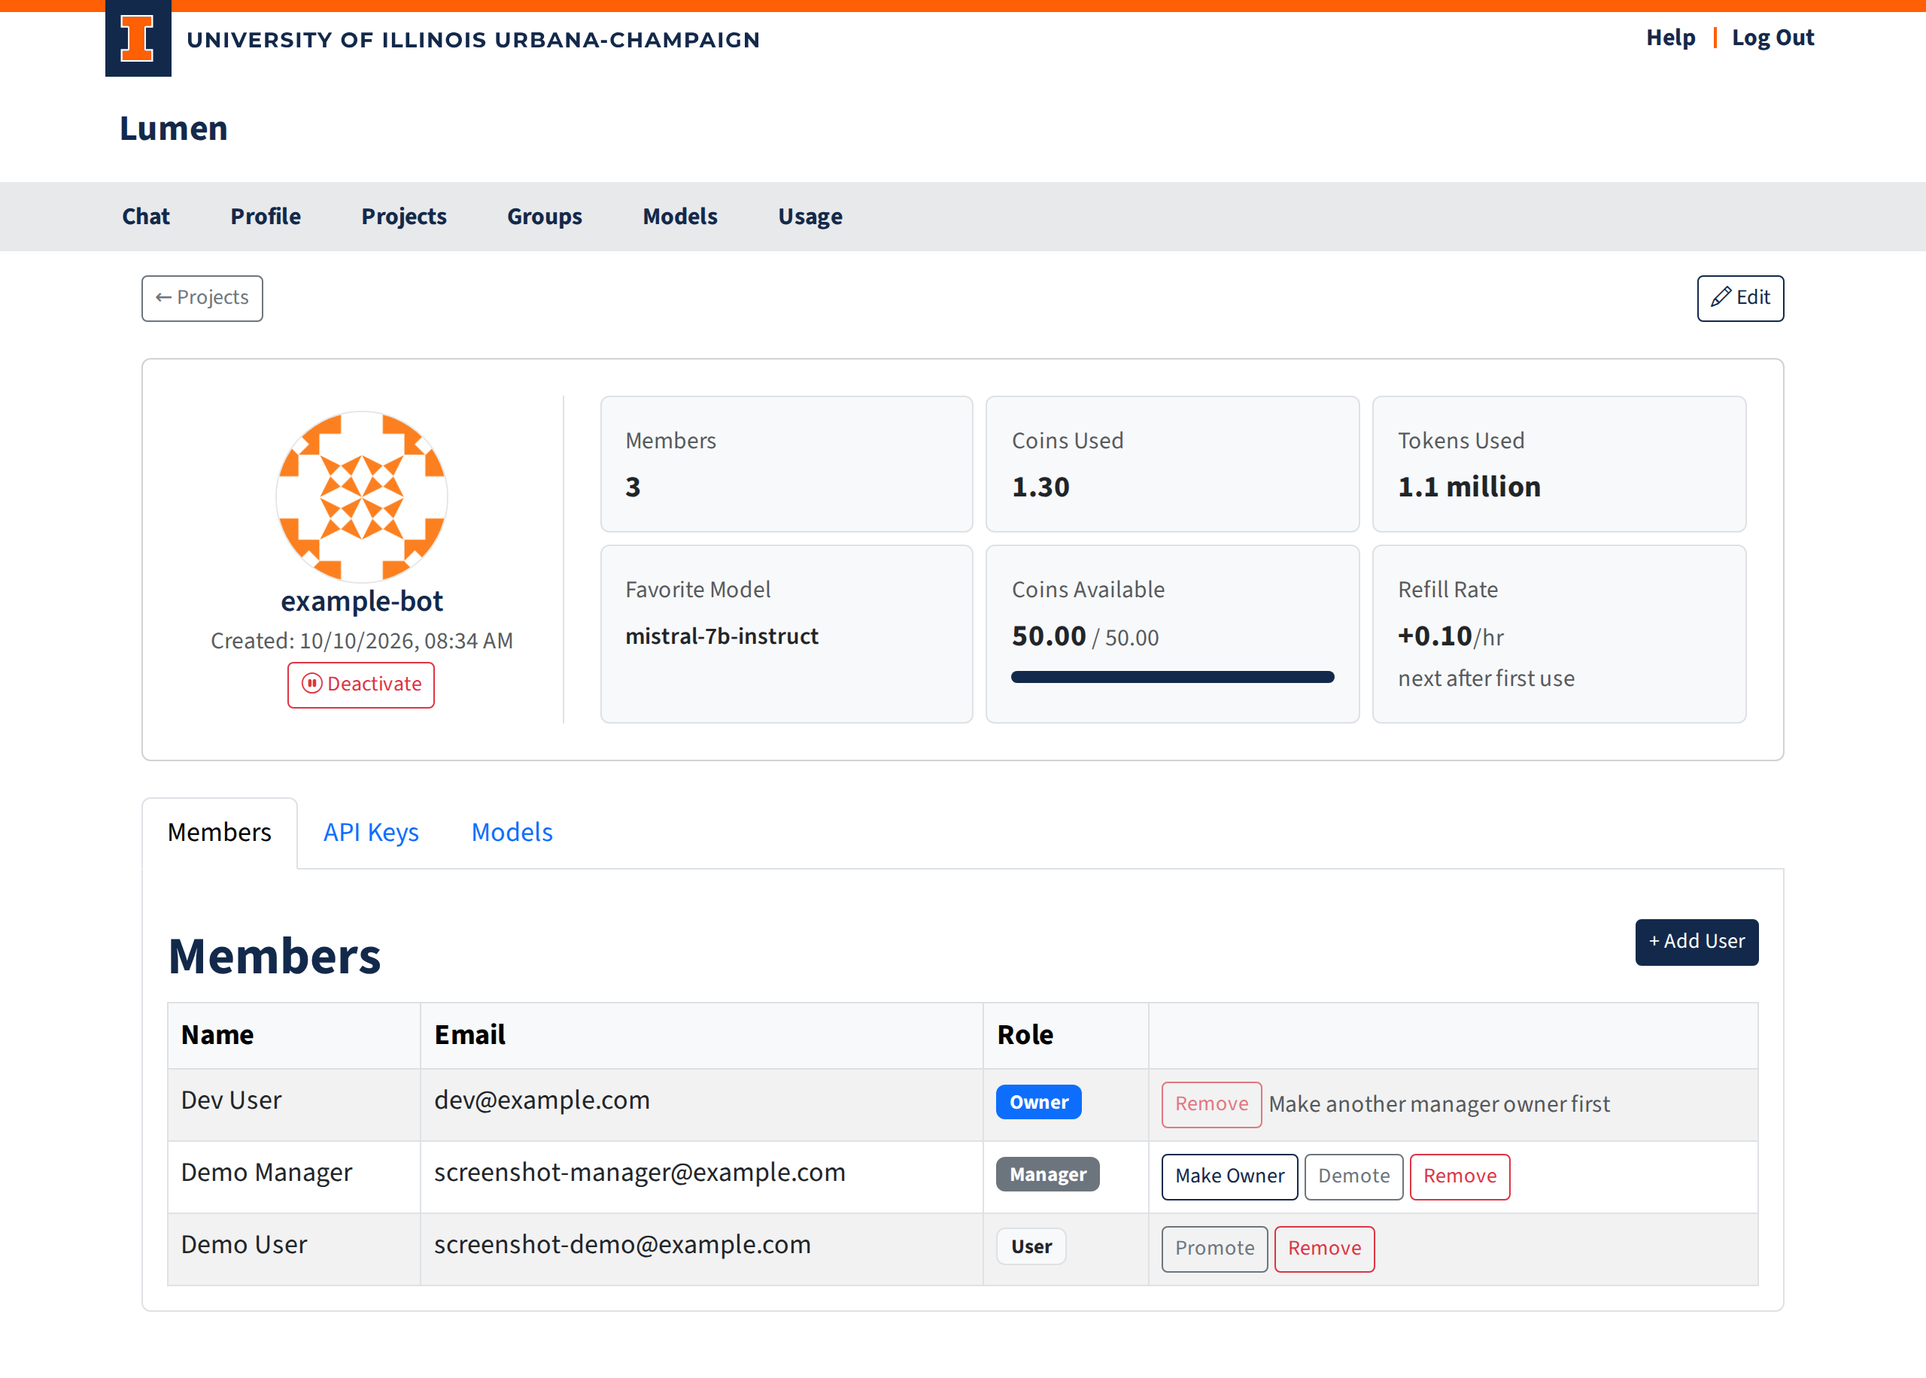
Task: Log out of Lumen
Action: (1772, 38)
